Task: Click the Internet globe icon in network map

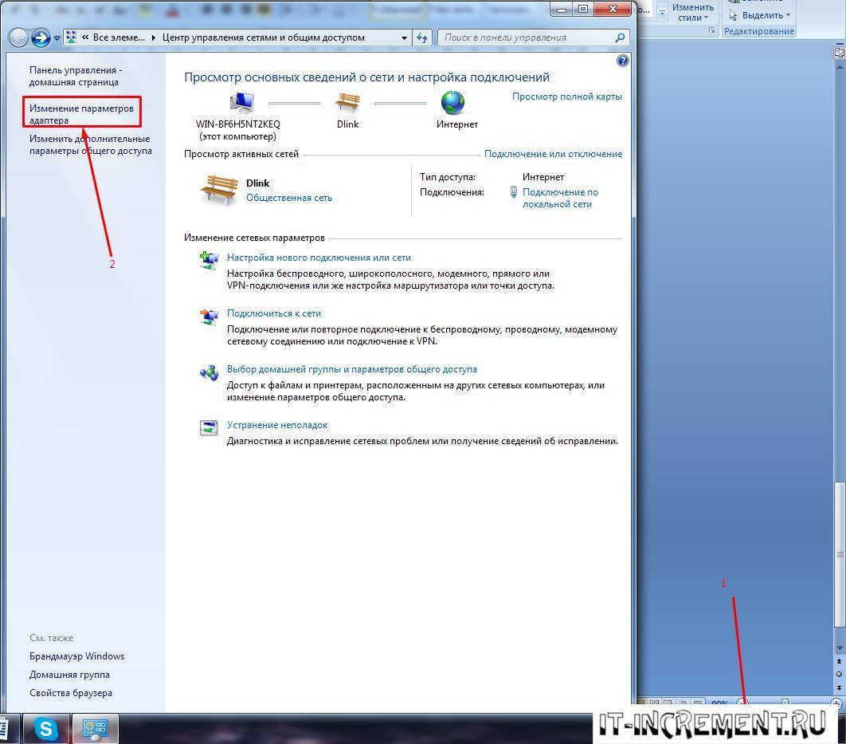Action: coord(452,103)
